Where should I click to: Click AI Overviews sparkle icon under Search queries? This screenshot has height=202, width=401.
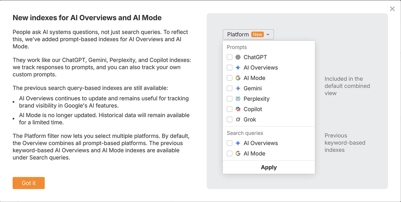tap(238, 143)
